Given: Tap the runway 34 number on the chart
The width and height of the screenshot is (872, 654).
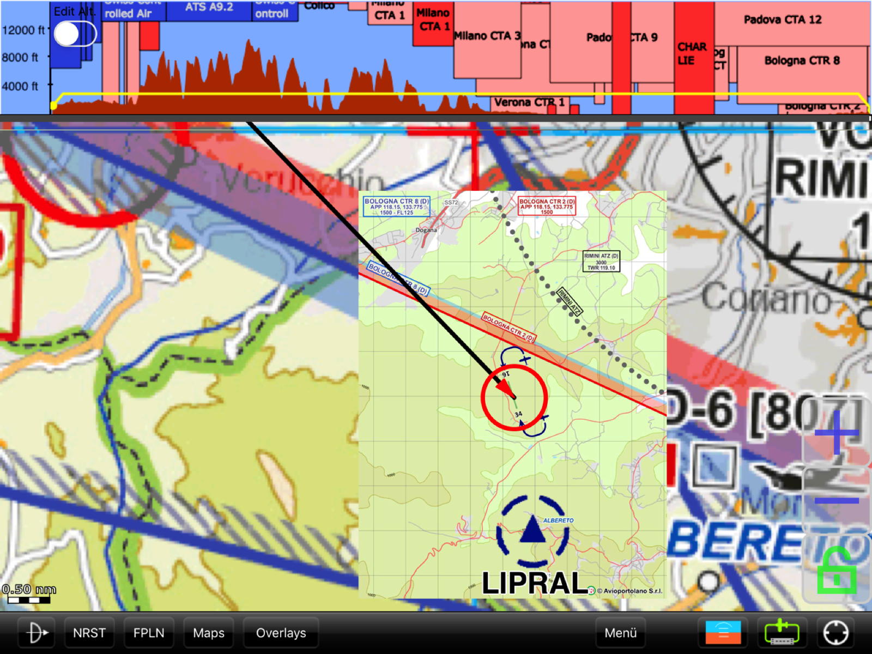Looking at the screenshot, I should (x=518, y=414).
